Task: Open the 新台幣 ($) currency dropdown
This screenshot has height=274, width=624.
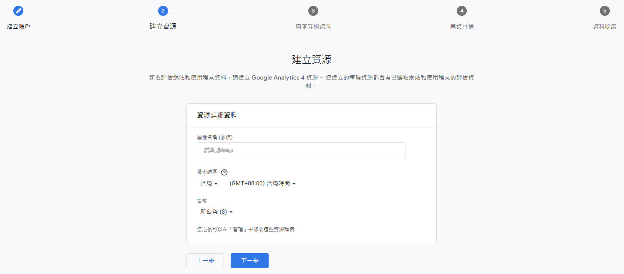Action: (216, 212)
